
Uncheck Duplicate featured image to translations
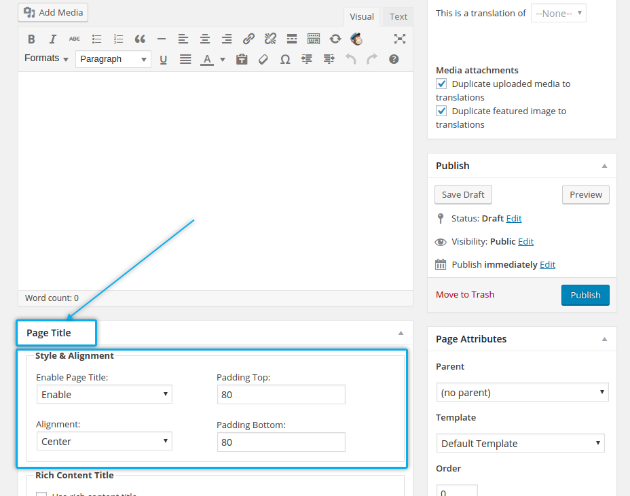(441, 111)
